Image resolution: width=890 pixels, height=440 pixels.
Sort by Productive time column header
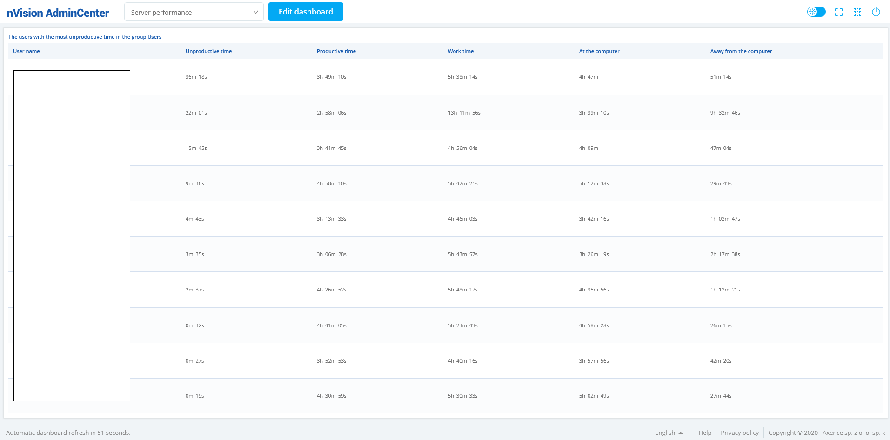pos(336,51)
